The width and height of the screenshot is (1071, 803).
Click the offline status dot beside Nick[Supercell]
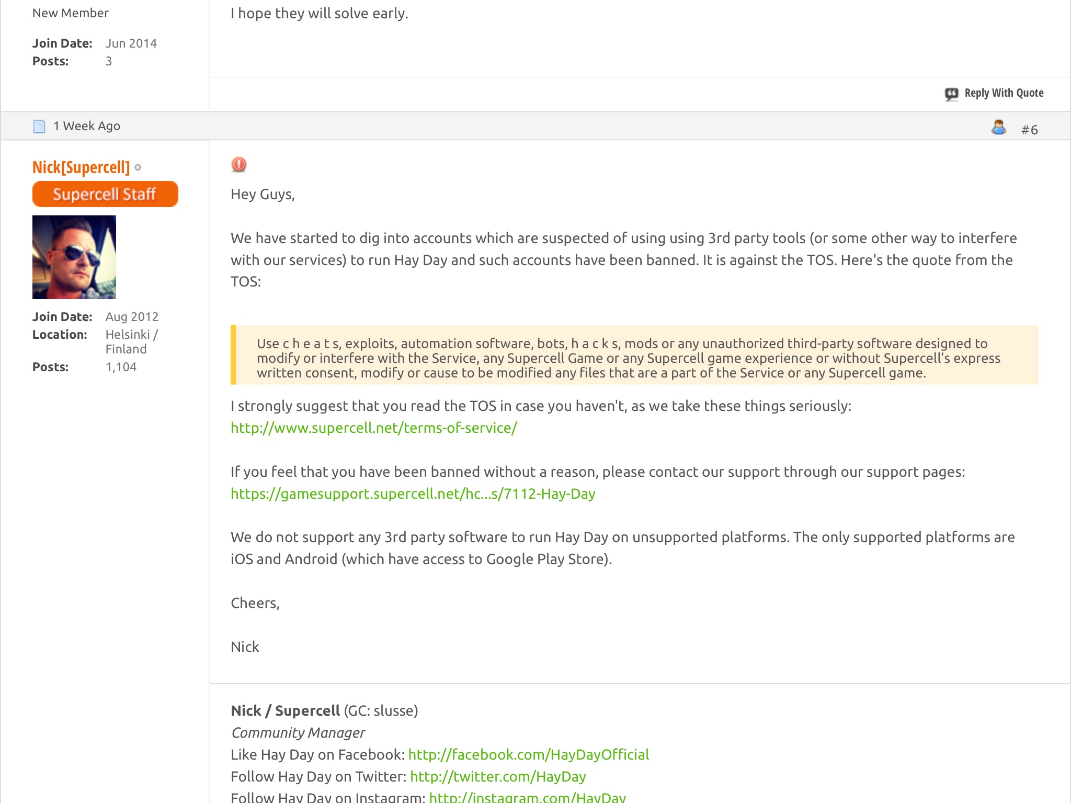(138, 168)
